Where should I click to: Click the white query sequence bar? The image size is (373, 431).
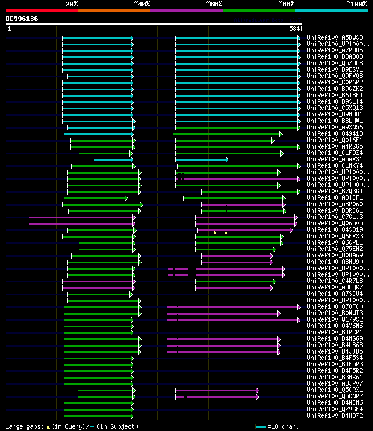[x=154, y=24]
